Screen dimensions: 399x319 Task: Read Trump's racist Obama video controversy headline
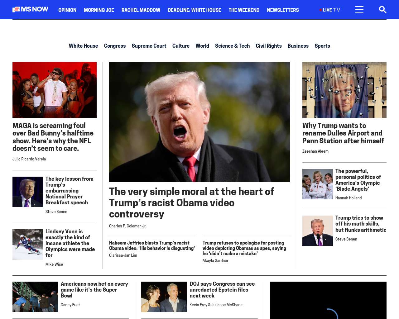tap(192, 202)
